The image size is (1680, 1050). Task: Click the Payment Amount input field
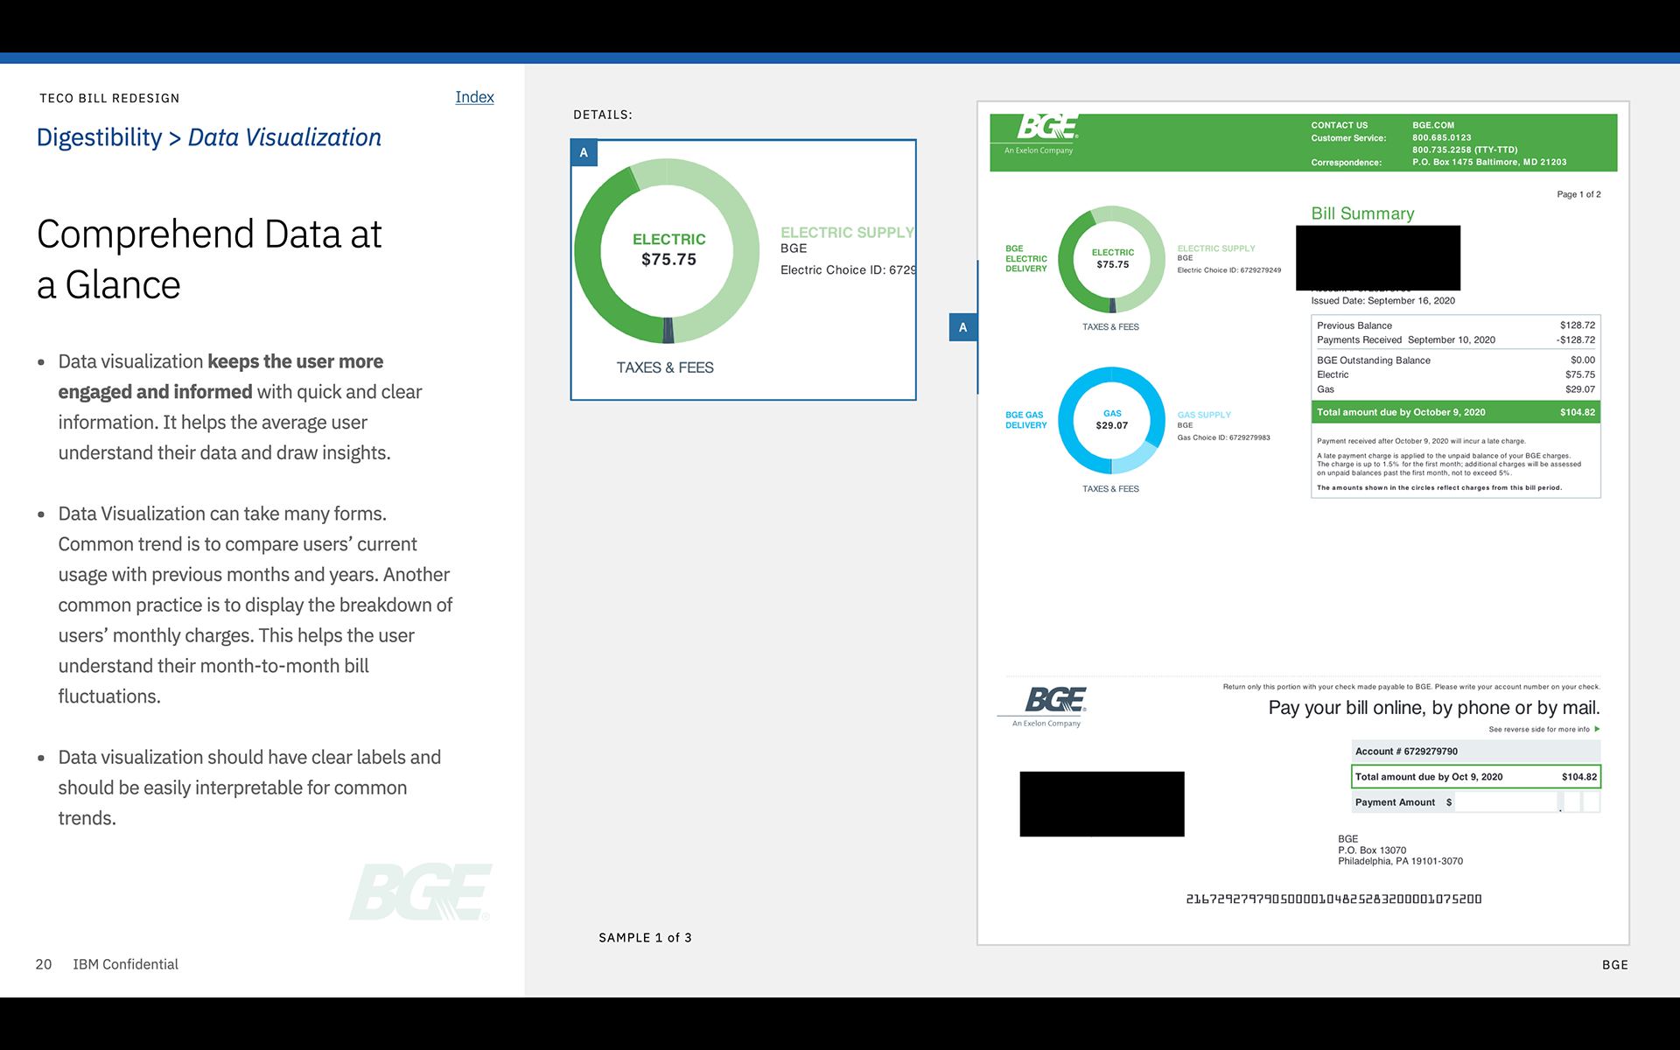[x=1507, y=801]
